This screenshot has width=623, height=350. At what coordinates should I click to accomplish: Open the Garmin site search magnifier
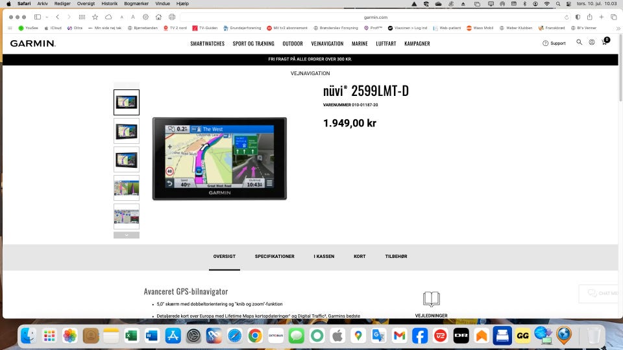580,42
